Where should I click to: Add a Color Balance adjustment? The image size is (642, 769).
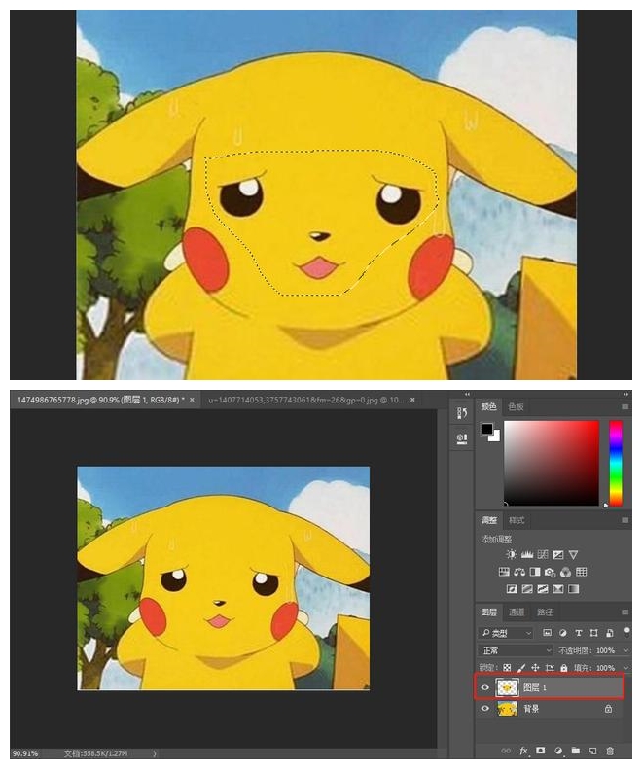519,572
